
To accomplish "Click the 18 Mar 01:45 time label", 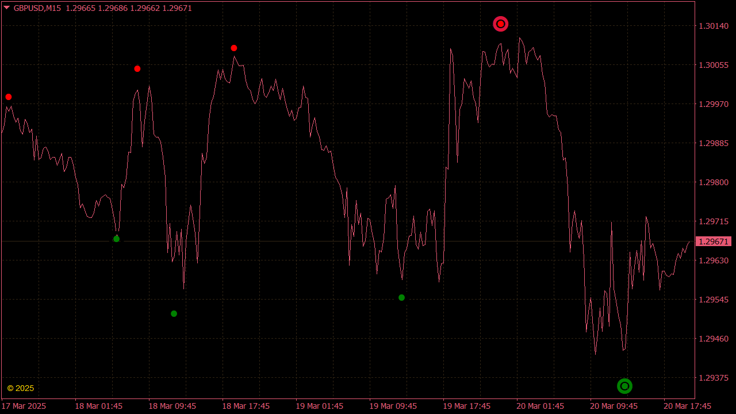I will click(99, 406).
